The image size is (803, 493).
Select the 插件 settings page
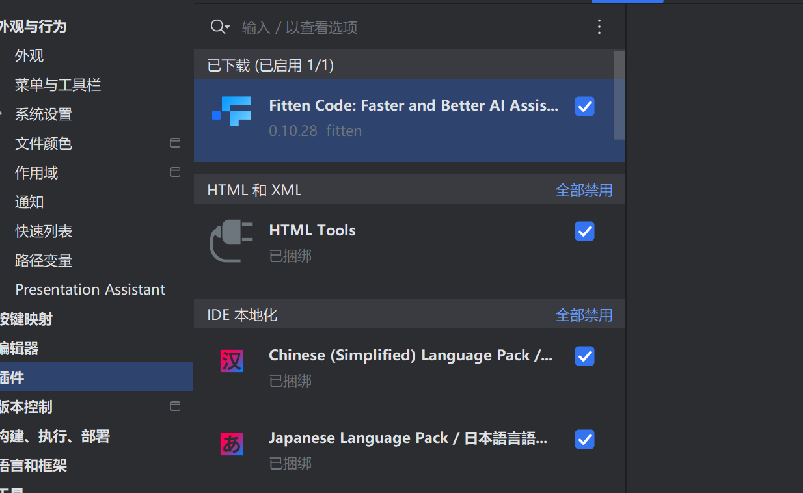click(13, 377)
